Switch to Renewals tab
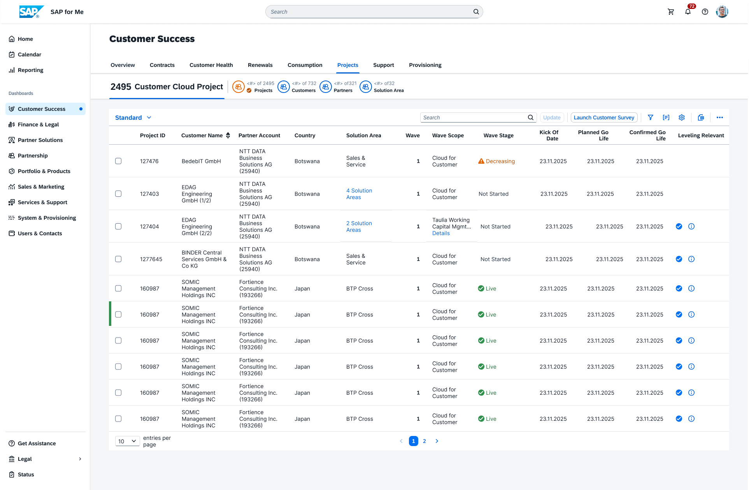This screenshot has width=749, height=490. click(x=260, y=65)
